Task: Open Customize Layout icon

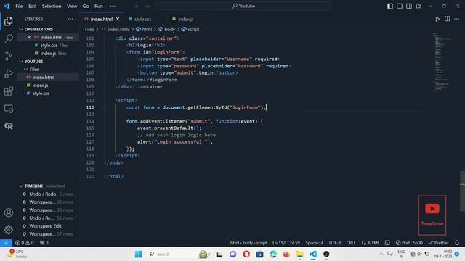Action: click(418, 6)
